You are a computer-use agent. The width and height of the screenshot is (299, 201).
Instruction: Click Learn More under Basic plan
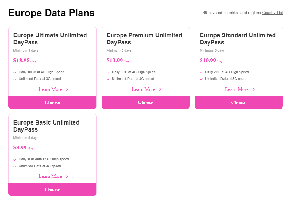point(50,176)
